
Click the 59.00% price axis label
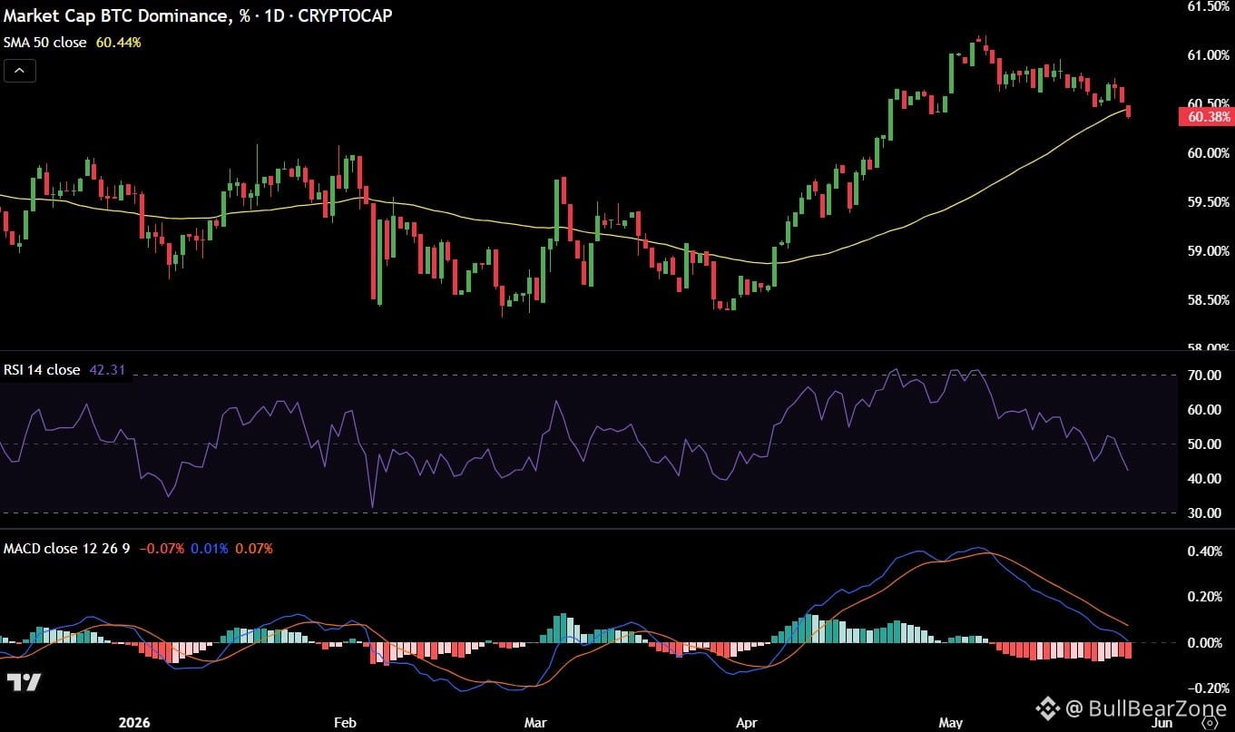pyautogui.click(x=1208, y=250)
